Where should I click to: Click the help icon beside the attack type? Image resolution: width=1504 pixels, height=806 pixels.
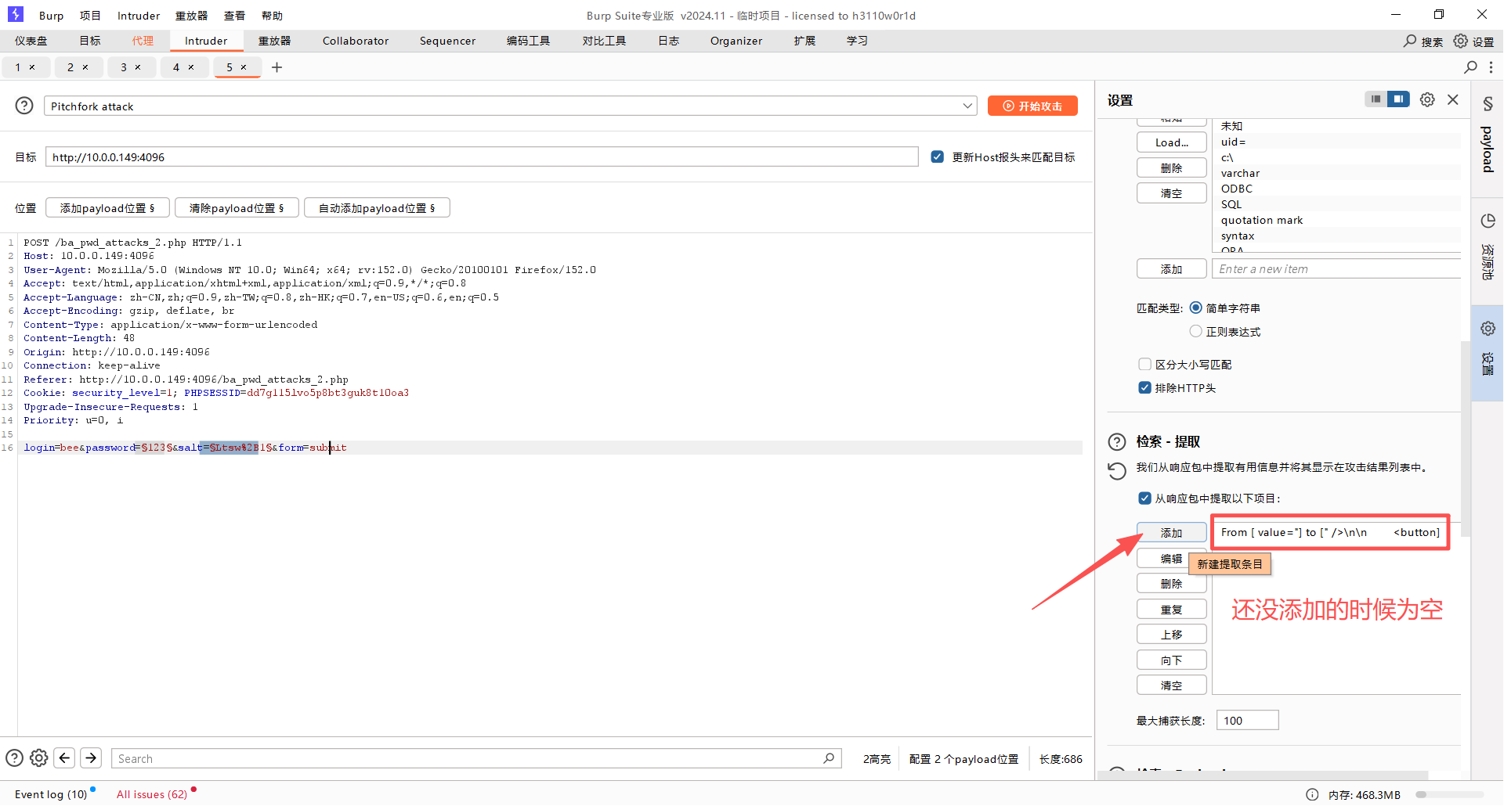24,106
